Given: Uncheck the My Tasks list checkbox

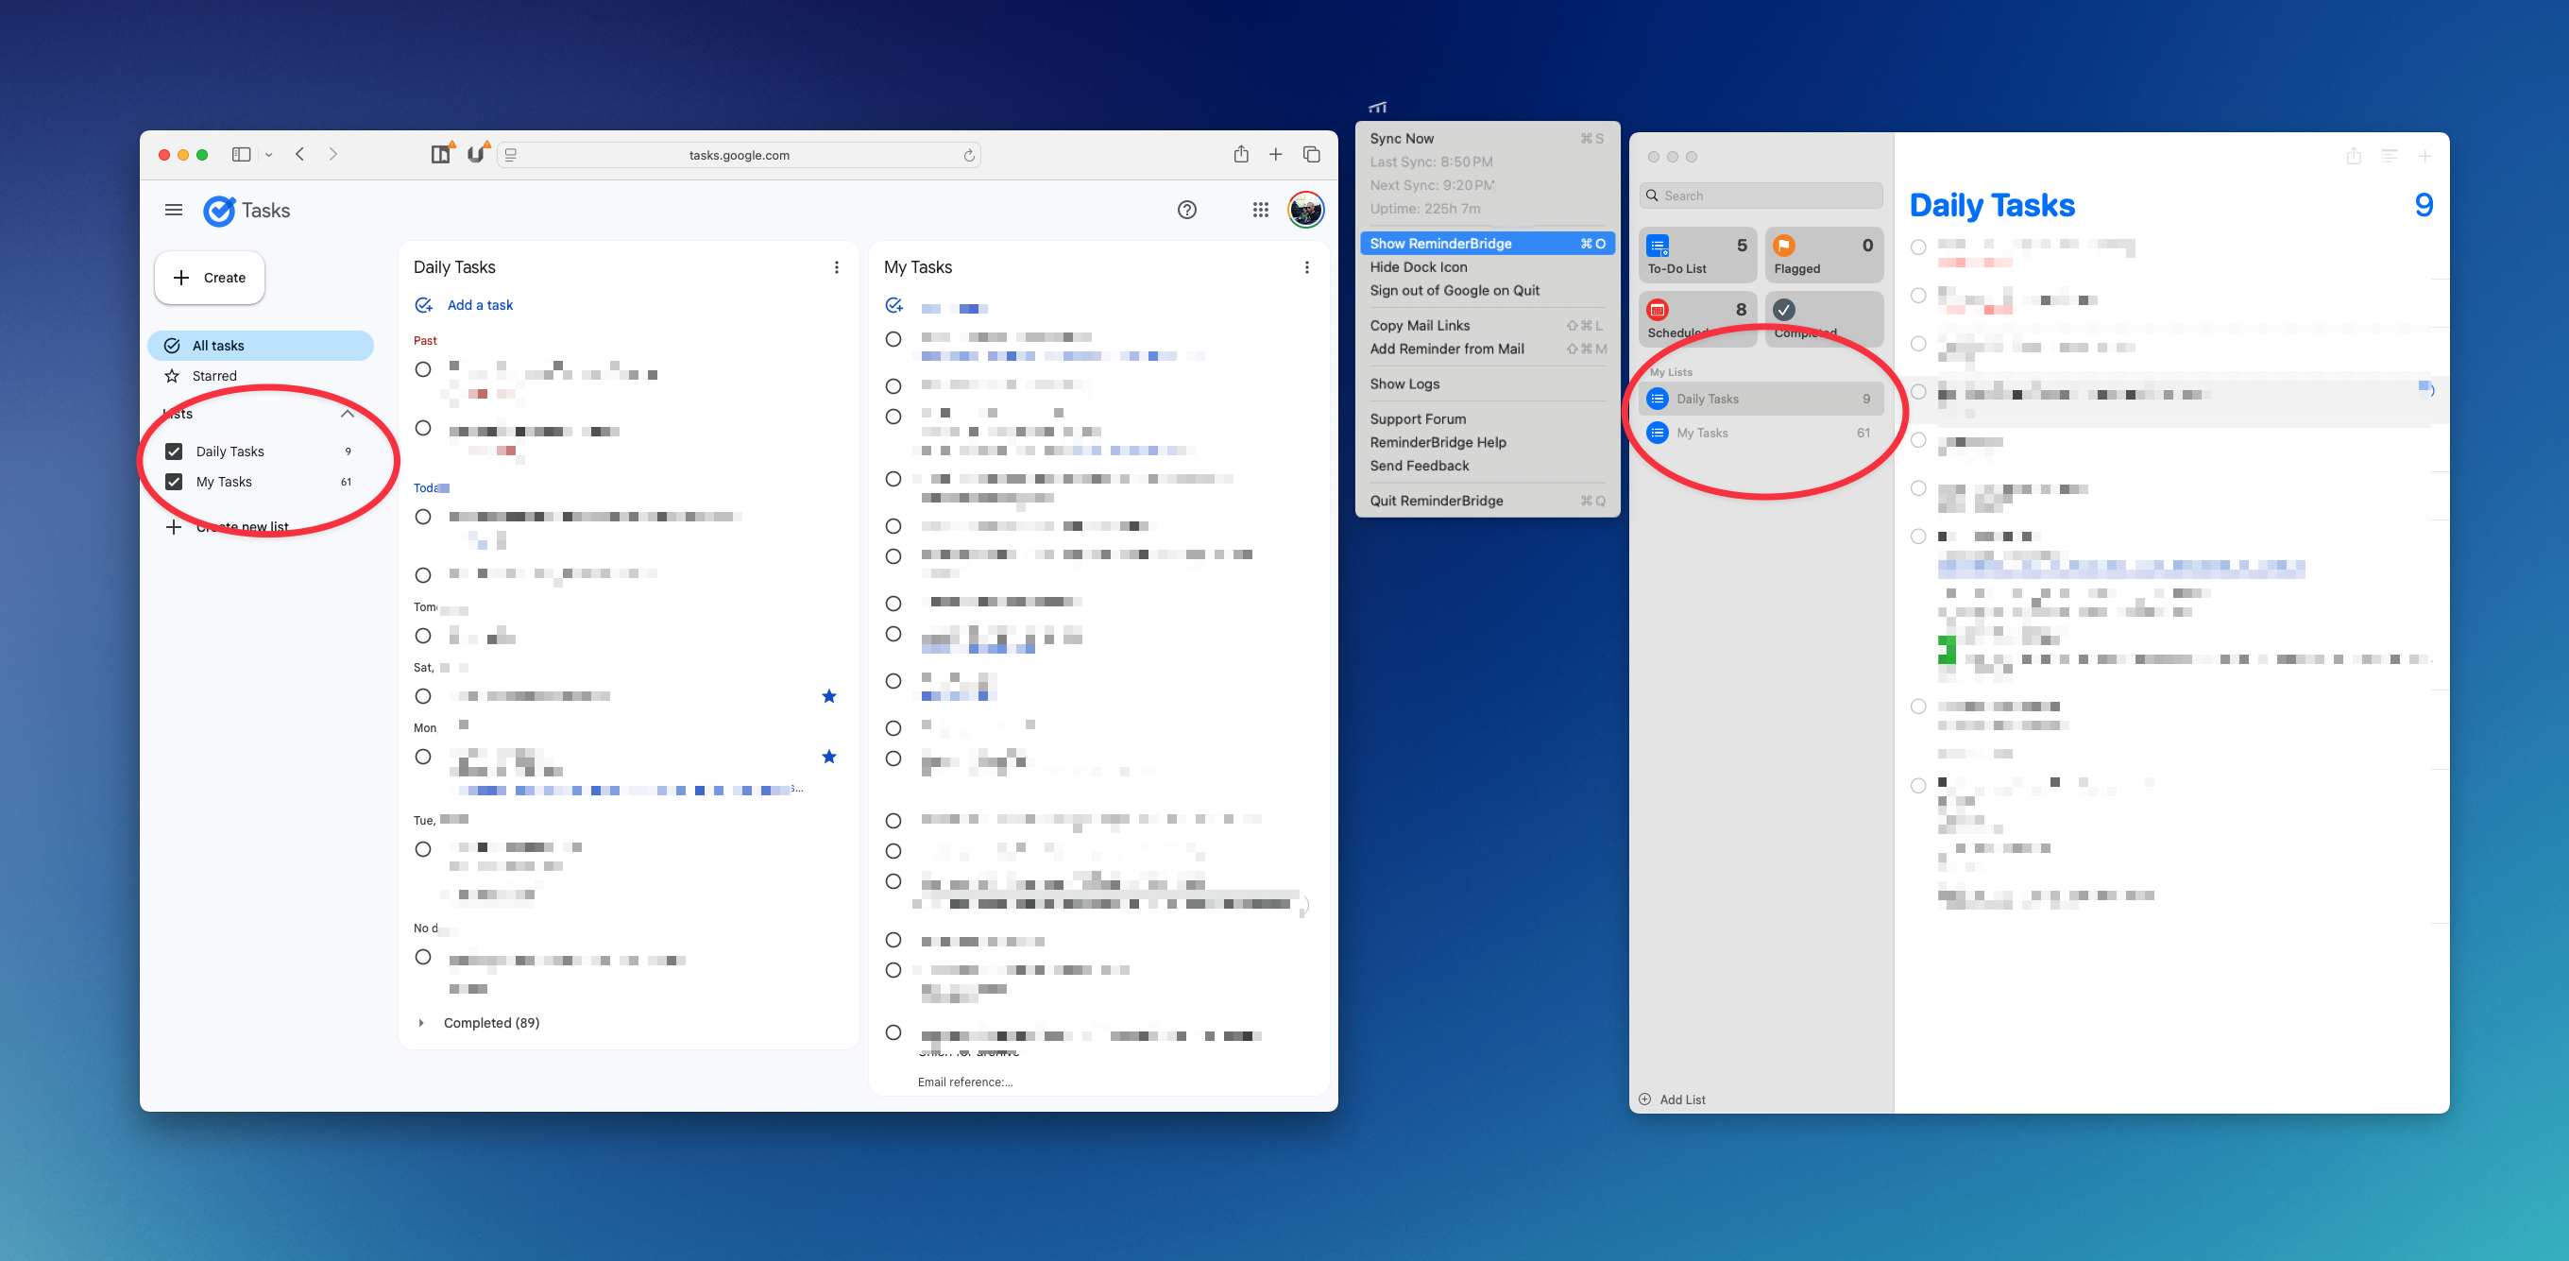Looking at the screenshot, I should (174, 481).
